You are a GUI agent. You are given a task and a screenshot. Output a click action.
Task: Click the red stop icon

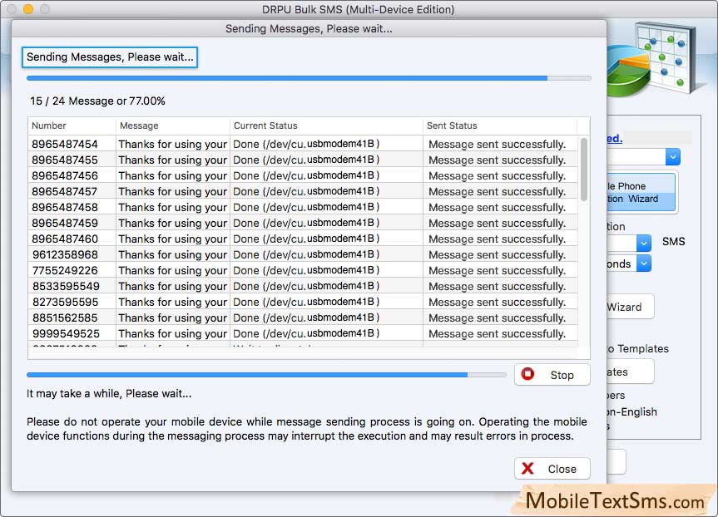(x=527, y=374)
